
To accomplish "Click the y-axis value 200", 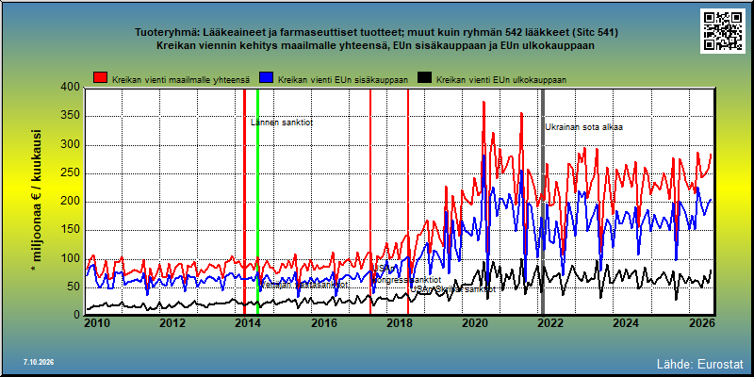I will pos(71,202).
